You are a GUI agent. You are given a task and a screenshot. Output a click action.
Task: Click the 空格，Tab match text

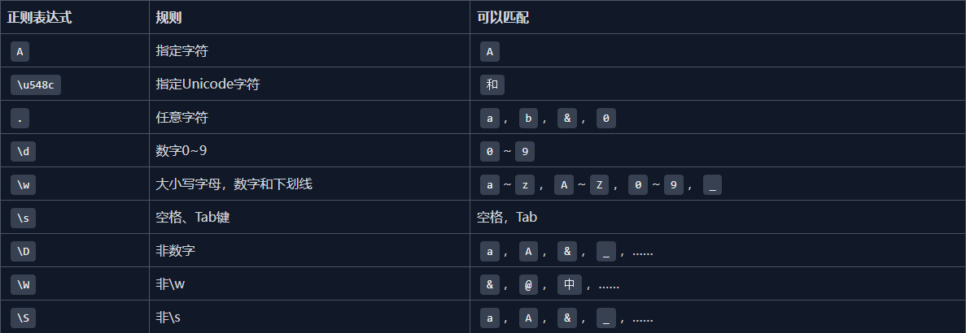click(506, 218)
